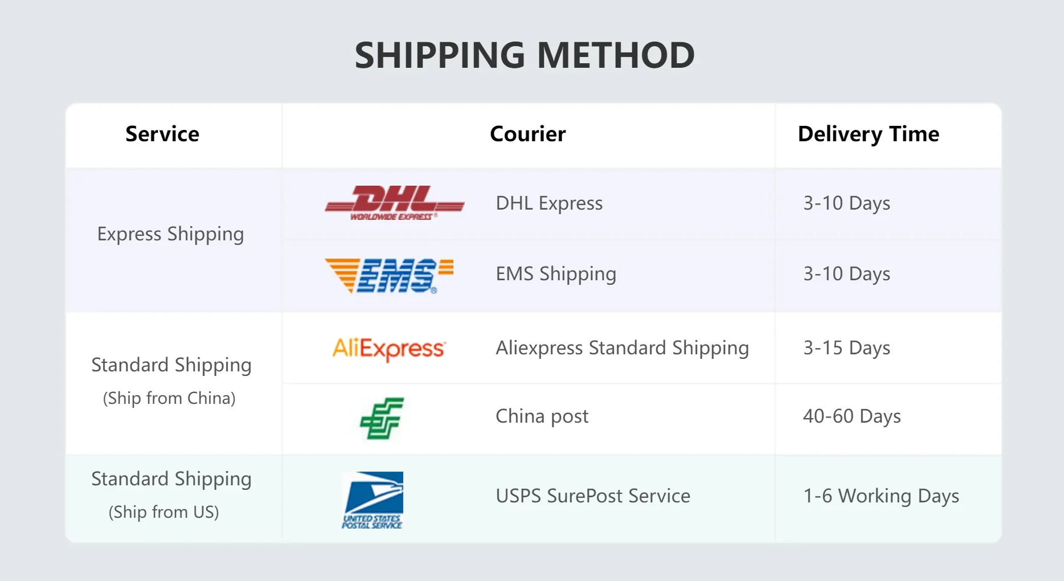Click the Courier column header

528,134
